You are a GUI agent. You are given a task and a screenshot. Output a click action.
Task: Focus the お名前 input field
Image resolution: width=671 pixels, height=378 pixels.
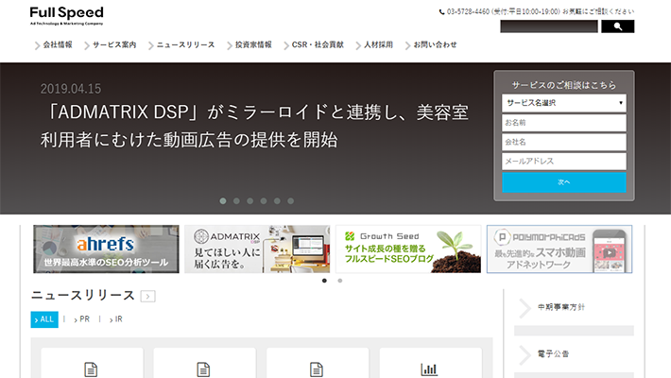click(563, 123)
